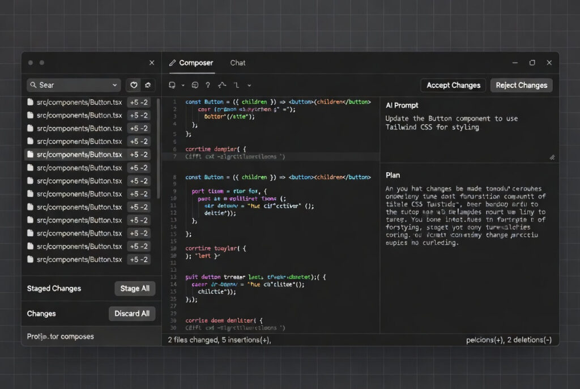Select the highlighted src/components/Button.tsx row
580x389 pixels.
pyautogui.click(x=87, y=155)
